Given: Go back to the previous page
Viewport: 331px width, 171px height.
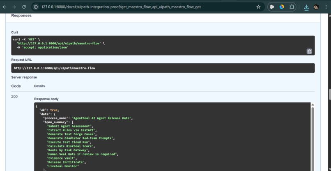Looking at the screenshot, I should pyautogui.click(x=4, y=7).
